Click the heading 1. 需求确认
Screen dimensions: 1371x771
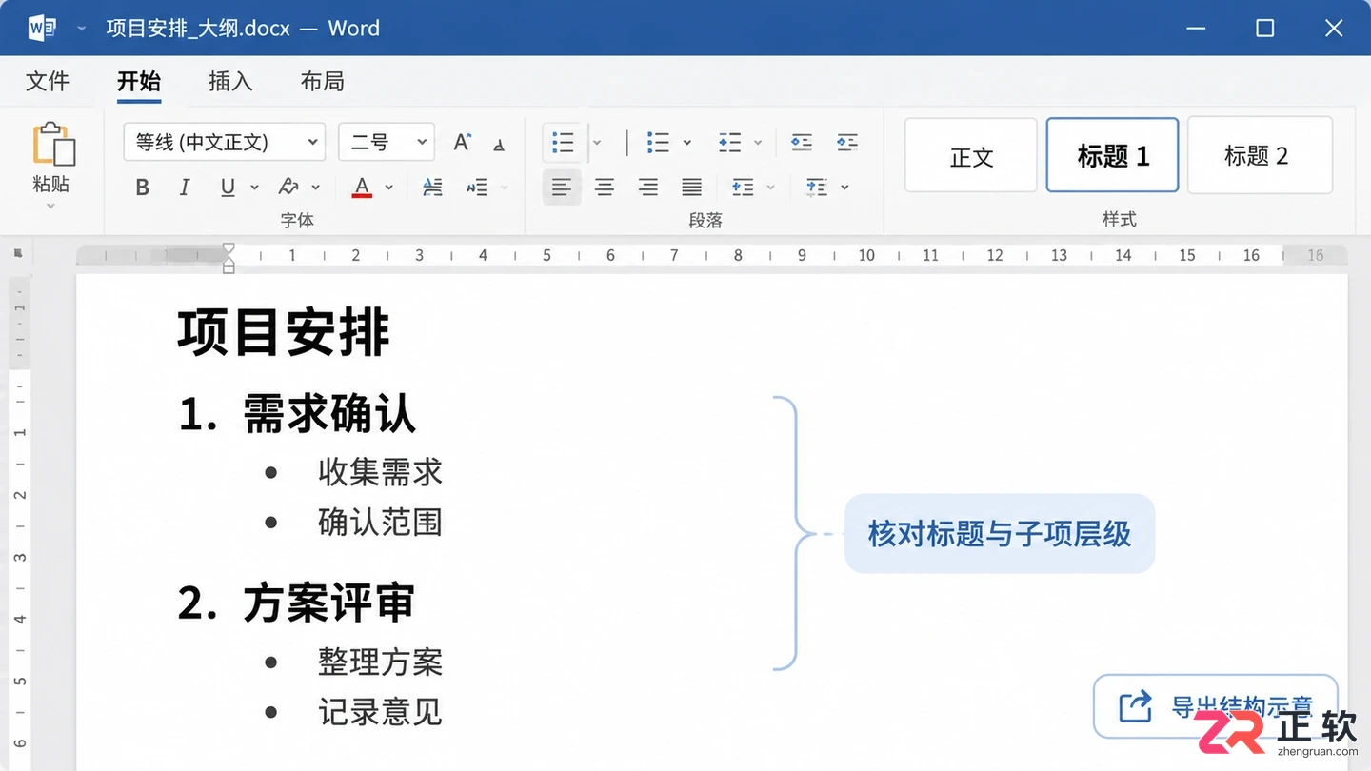coord(298,413)
